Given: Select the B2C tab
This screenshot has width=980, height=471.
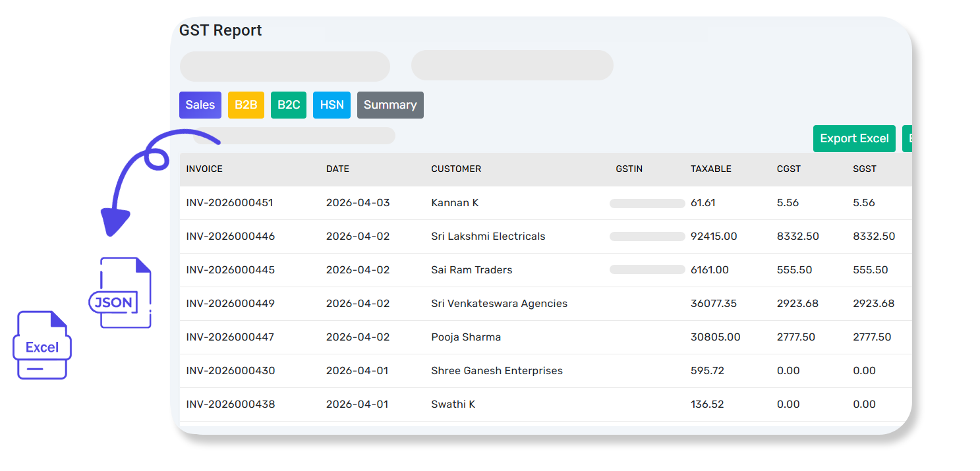Looking at the screenshot, I should pyautogui.click(x=289, y=105).
